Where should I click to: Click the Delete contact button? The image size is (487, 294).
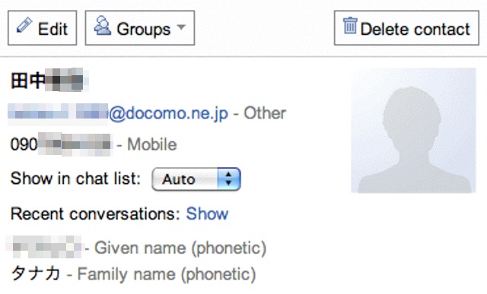click(406, 28)
